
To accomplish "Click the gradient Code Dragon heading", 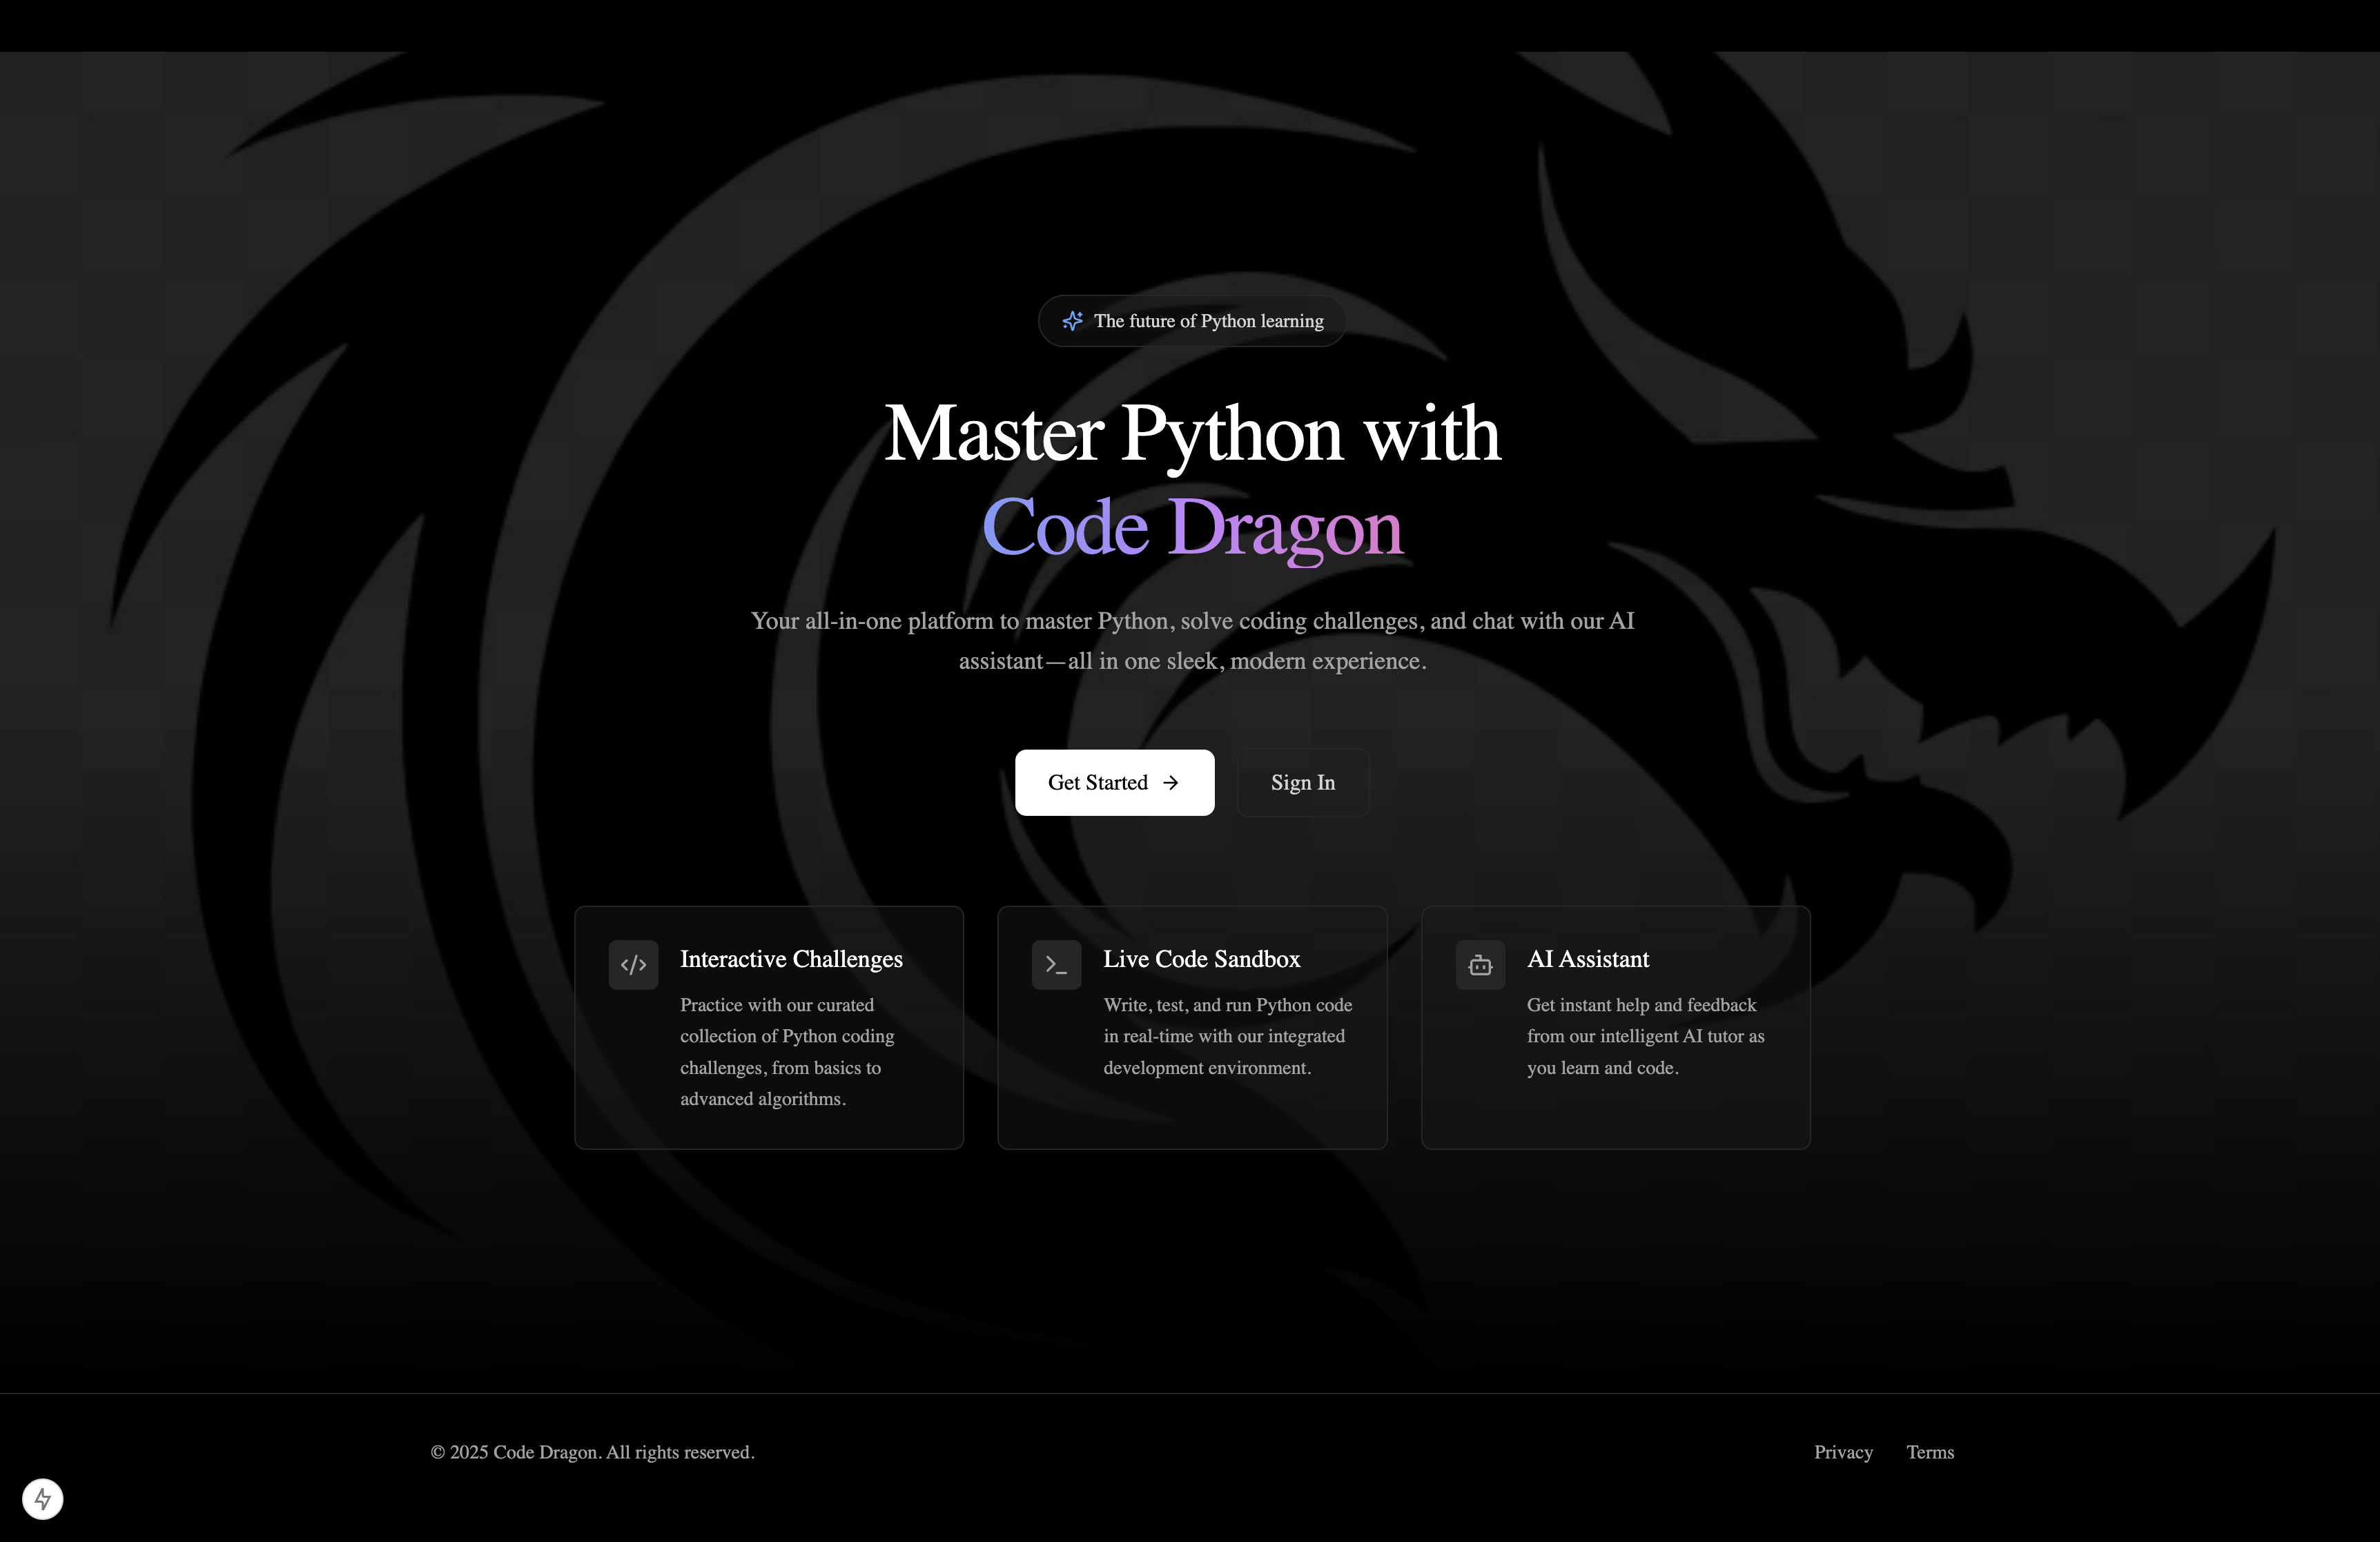I will click(1192, 527).
